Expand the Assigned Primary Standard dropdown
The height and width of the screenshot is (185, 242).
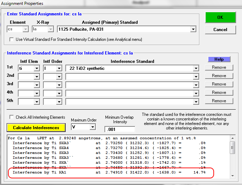tap(193, 30)
